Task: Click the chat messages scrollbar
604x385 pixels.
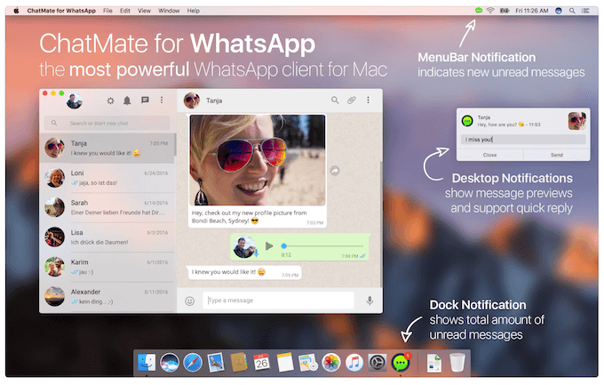Action: (381, 224)
